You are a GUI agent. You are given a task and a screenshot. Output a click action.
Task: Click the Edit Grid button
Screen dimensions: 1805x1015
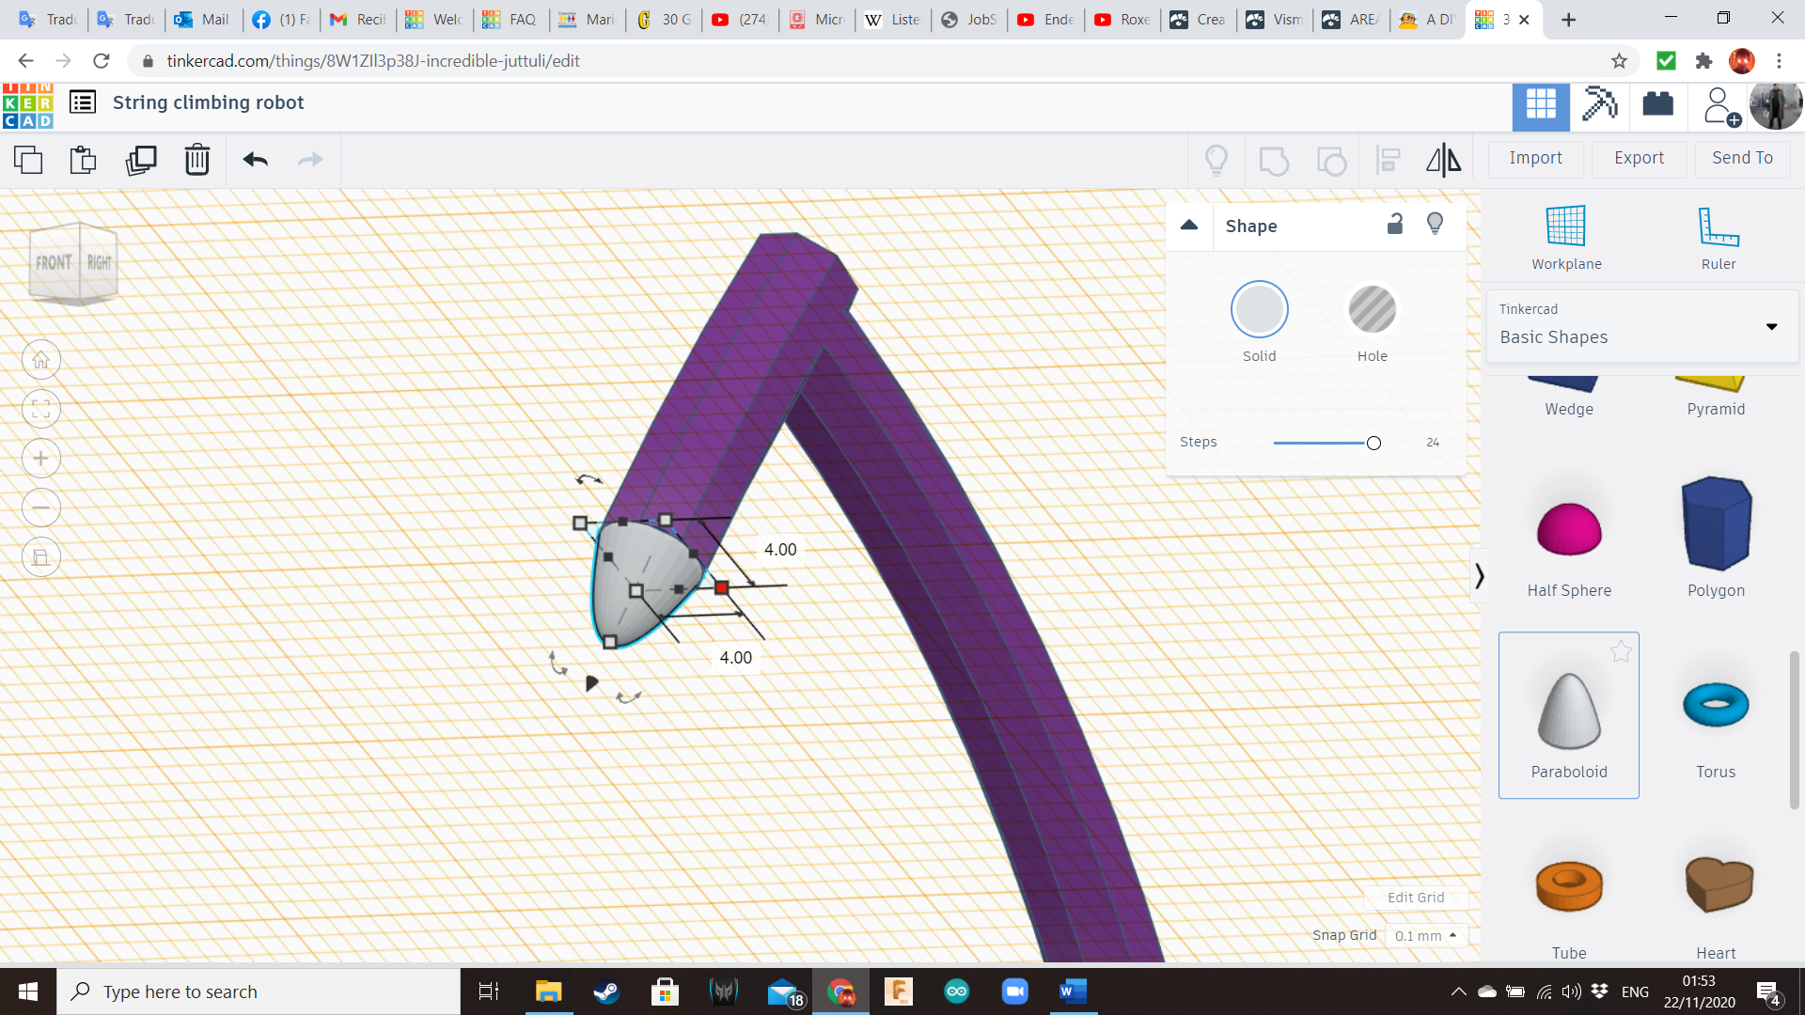pos(1415,898)
